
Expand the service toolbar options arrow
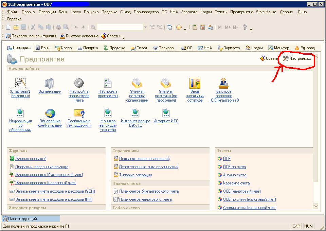(x=251, y=29)
